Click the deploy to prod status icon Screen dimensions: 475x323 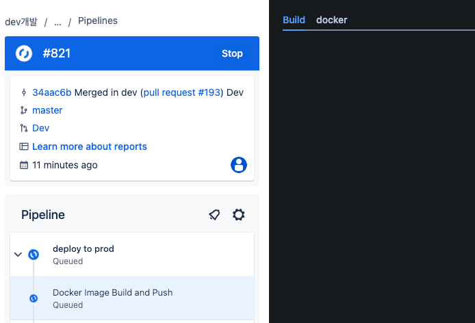[x=34, y=254]
